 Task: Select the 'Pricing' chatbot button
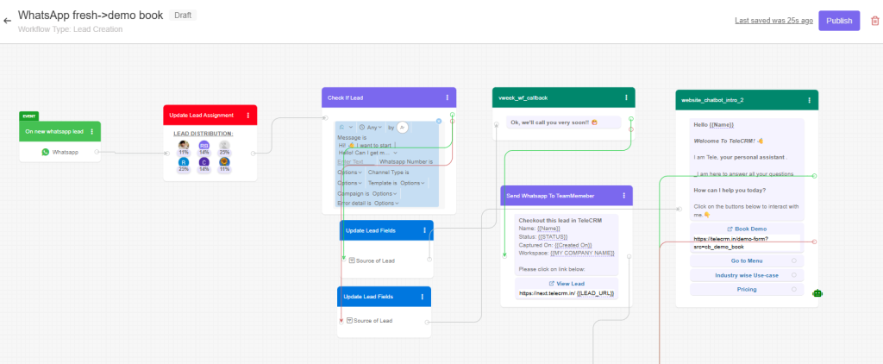pos(747,289)
